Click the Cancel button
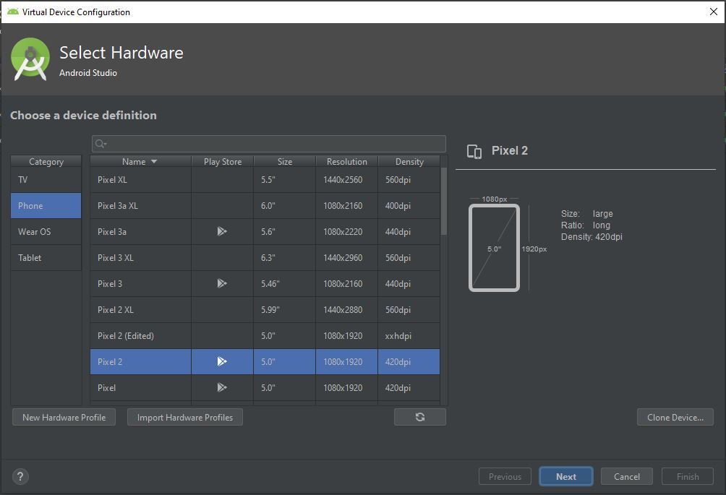726x495 pixels. pyautogui.click(x=626, y=476)
